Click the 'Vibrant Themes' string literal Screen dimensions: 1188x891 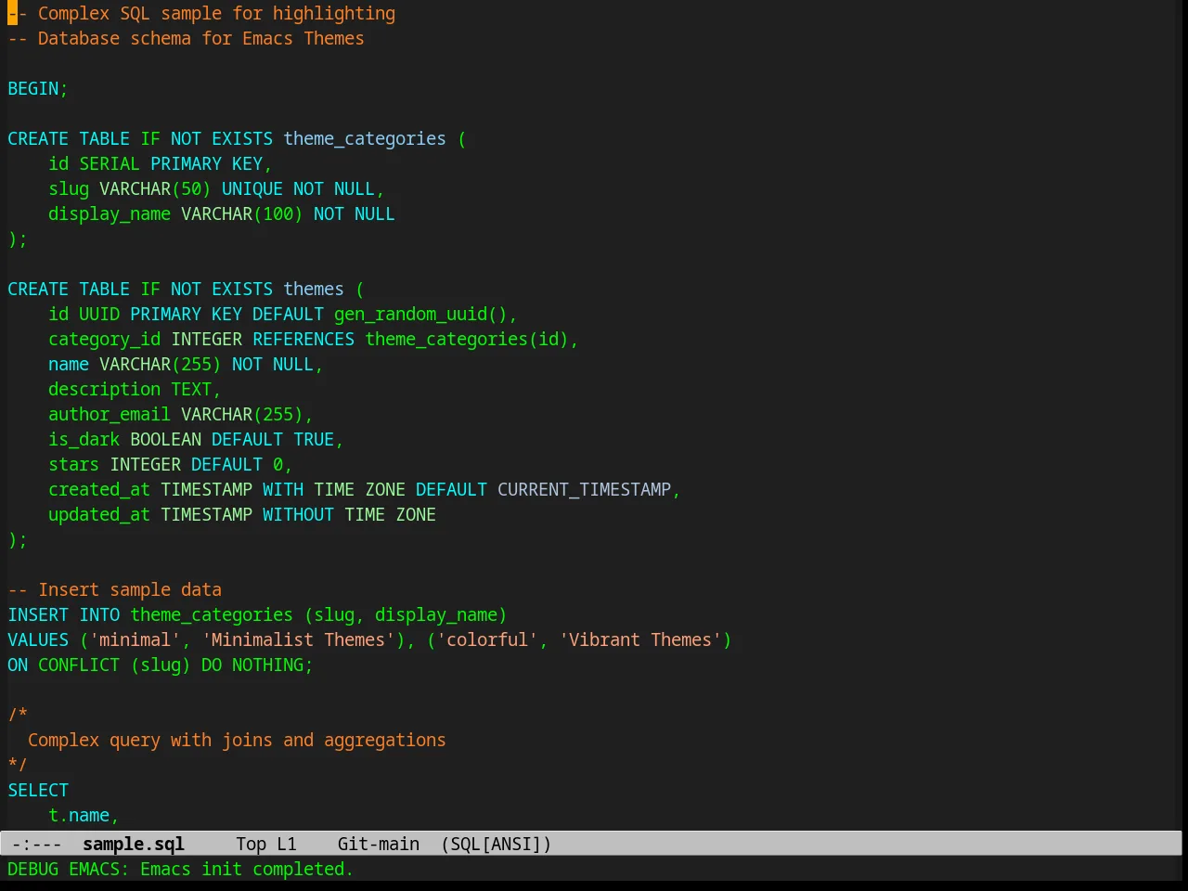click(640, 639)
